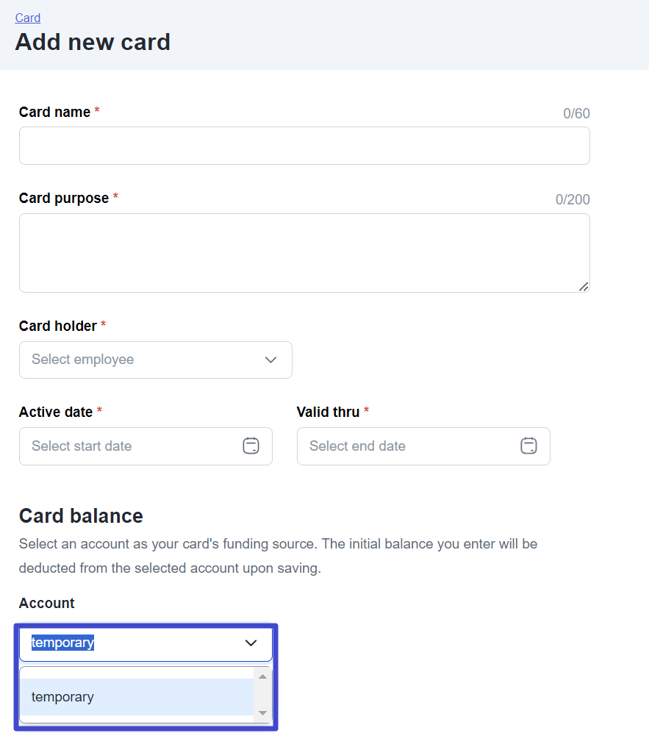Open the Valid thru calendar icon

click(528, 446)
